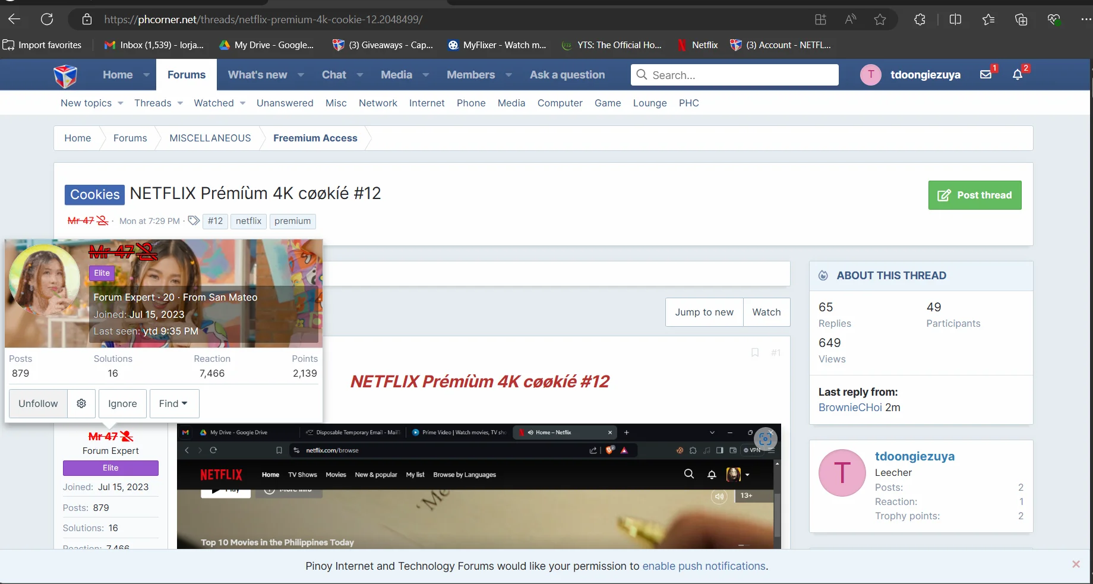This screenshot has width=1093, height=584.
Task: Open Unanswered in sub navigation
Action: [x=285, y=103]
